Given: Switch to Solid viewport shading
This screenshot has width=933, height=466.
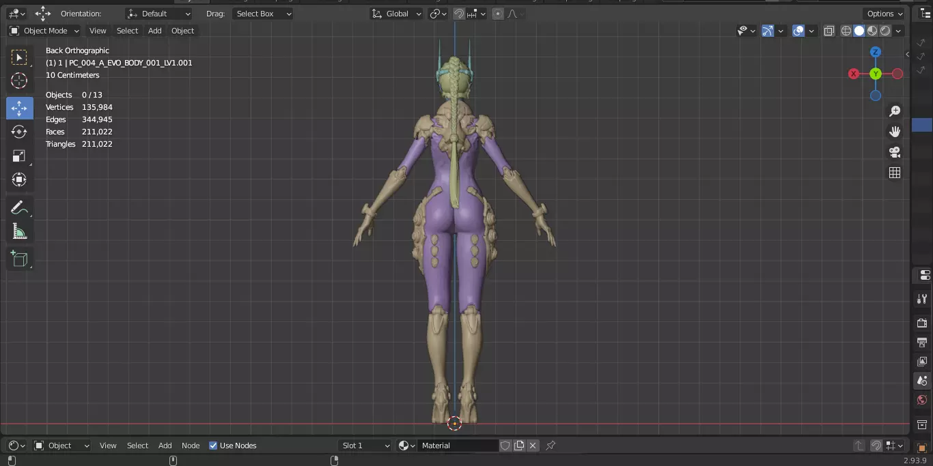Looking at the screenshot, I should [859, 31].
